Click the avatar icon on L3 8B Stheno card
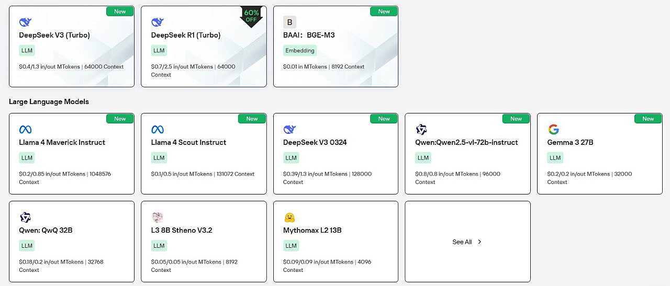 coord(158,218)
